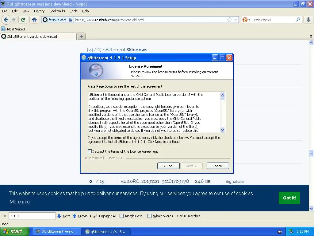Click the license text scrollbar thumb
The height and width of the screenshot is (236, 314).
click(x=223, y=99)
